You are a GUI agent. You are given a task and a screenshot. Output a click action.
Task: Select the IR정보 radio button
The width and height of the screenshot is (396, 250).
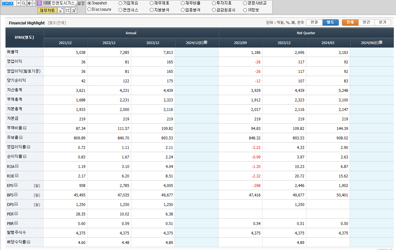pyautogui.click(x=245, y=10)
